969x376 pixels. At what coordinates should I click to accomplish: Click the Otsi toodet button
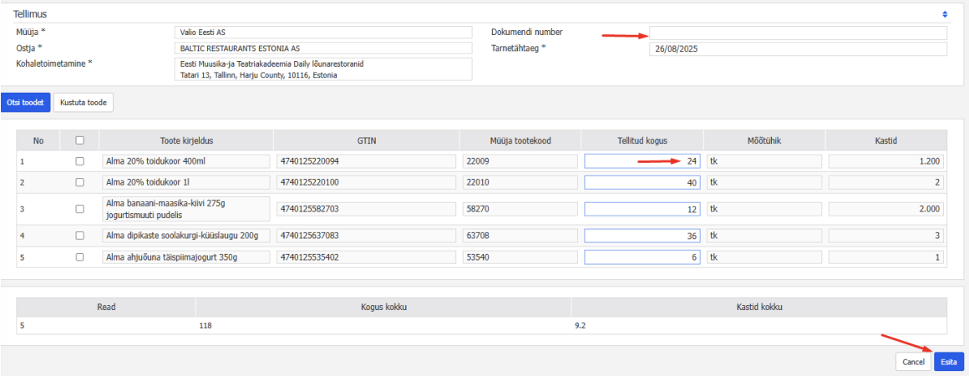[x=25, y=103]
